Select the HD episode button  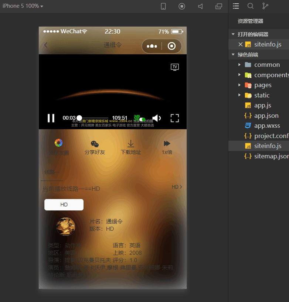[64, 205]
